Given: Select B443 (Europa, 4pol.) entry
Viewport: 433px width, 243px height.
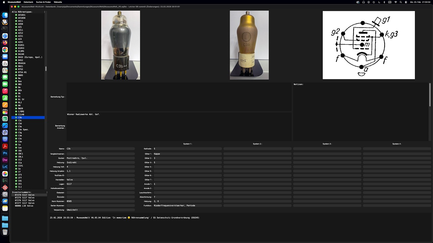Looking at the screenshot, I should [x=28, y=57].
